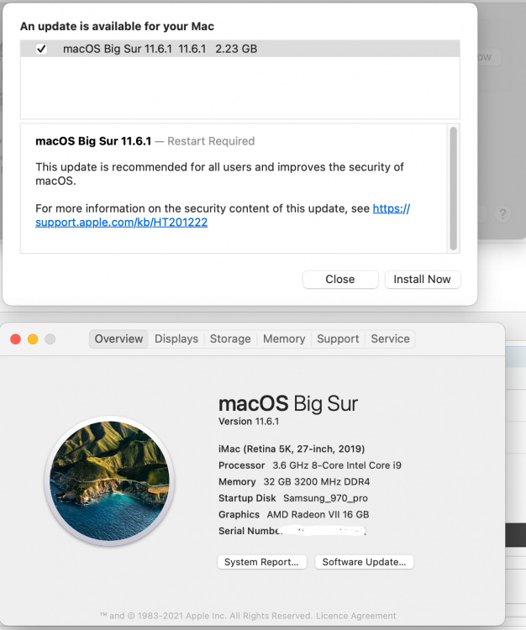Click the macOS Big Sur wallpaper icon
The height and width of the screenshot is (630, 526).
pos(109,481)
